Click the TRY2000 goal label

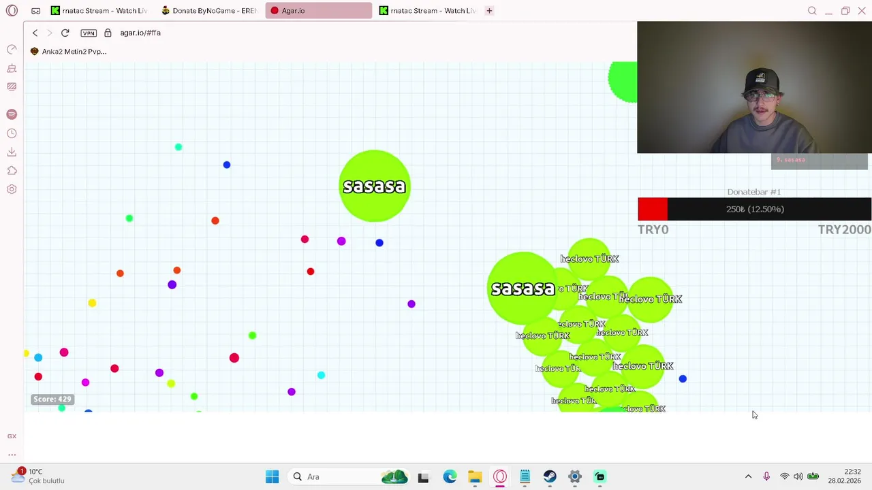[x=844, y=229]
